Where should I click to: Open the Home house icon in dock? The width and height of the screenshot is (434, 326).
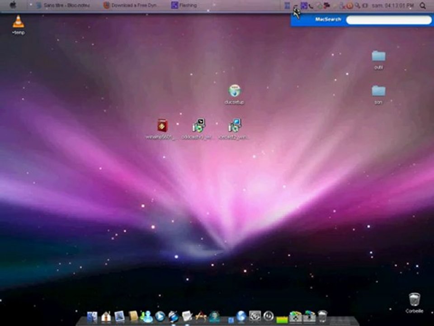coord(106,316)
